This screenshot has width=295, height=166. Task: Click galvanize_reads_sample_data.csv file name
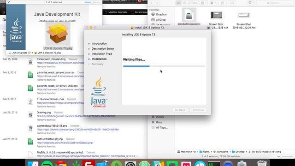pos(55,72)
